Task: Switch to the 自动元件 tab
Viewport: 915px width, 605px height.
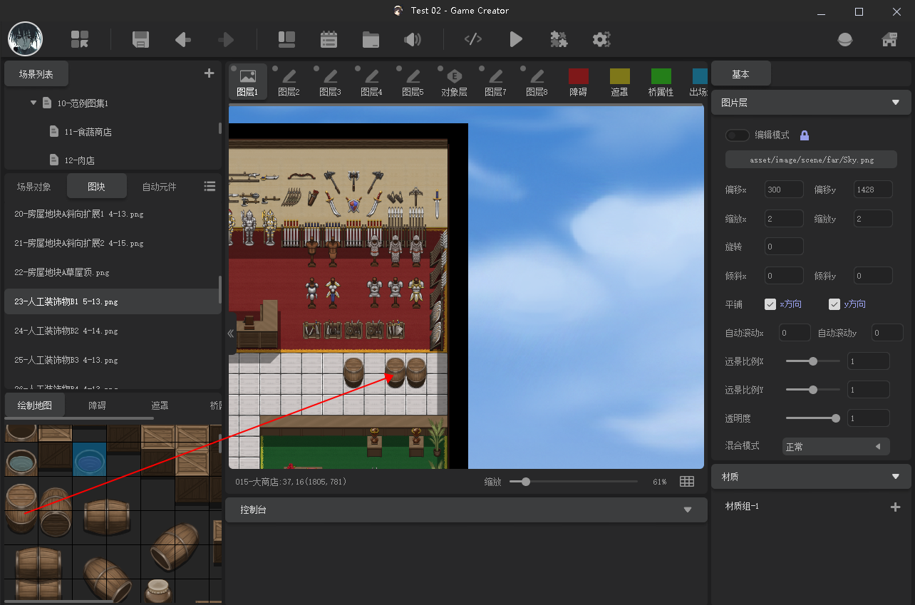Action: pyautogui.click(x=159, y=187)
